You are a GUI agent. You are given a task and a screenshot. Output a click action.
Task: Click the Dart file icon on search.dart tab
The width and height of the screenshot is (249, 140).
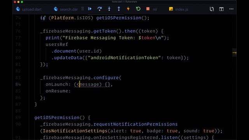(56, 9)
